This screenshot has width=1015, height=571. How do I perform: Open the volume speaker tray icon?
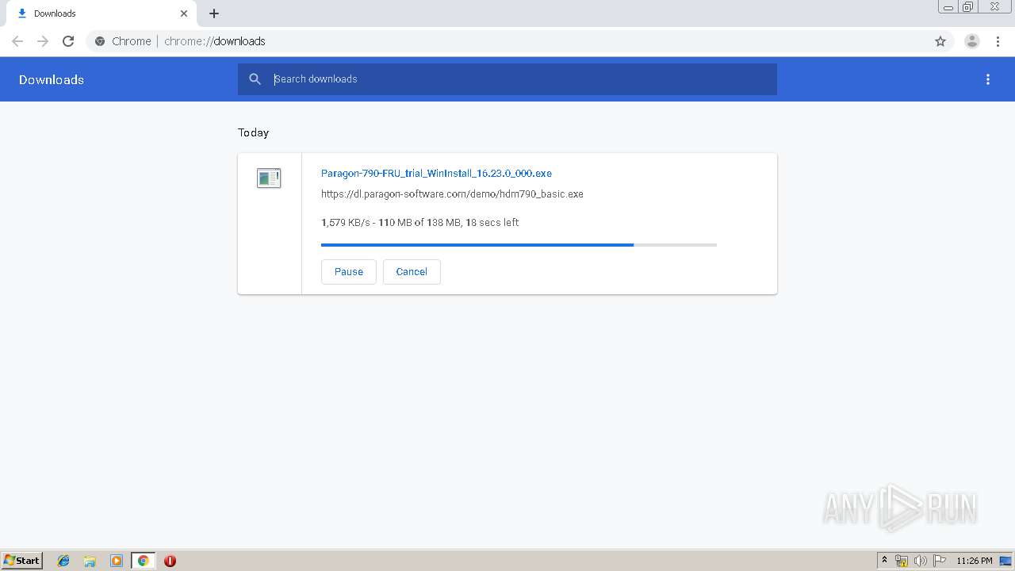(x=921, y=561)
